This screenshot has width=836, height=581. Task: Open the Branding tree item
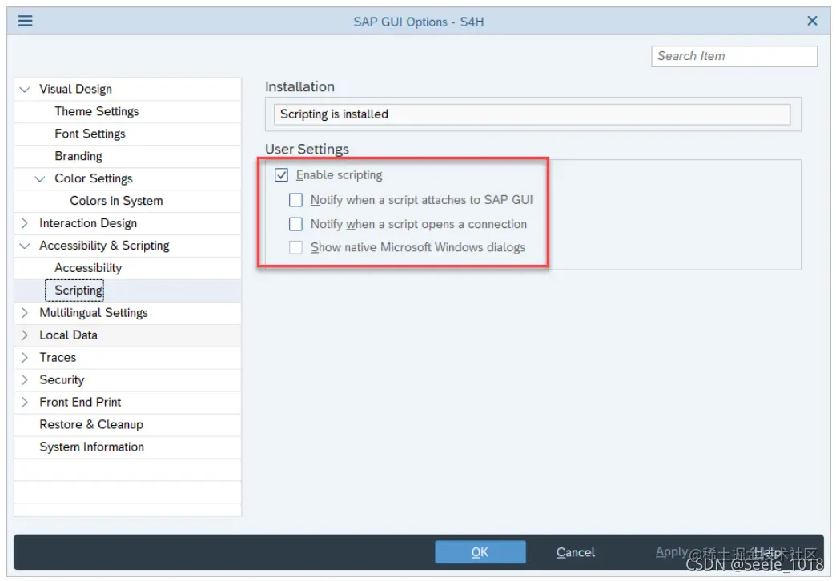coord(78,156)
